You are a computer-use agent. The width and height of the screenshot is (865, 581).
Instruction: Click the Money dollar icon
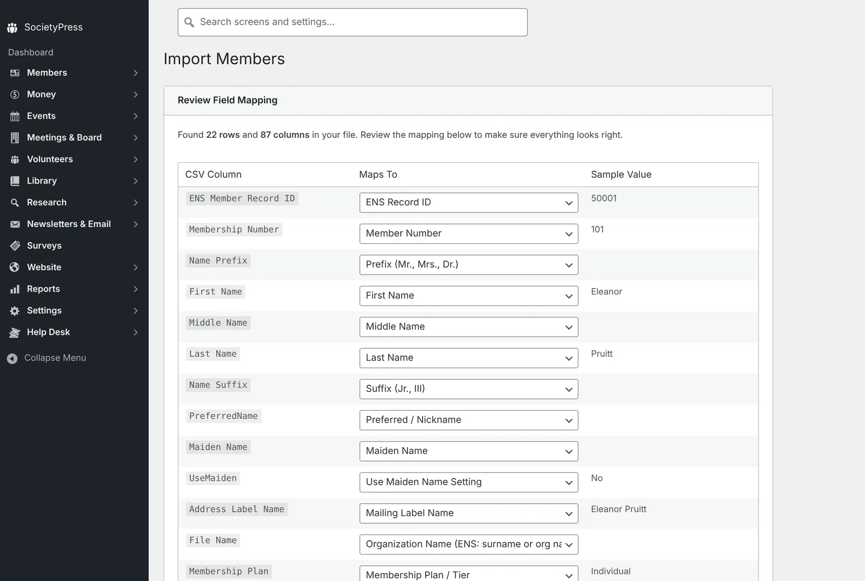pyautogui.click(x=15, y=95)
